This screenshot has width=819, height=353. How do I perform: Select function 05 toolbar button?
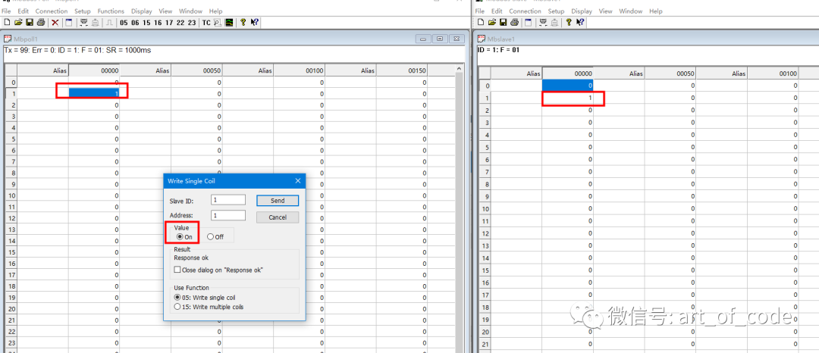[x=124, y=23]
